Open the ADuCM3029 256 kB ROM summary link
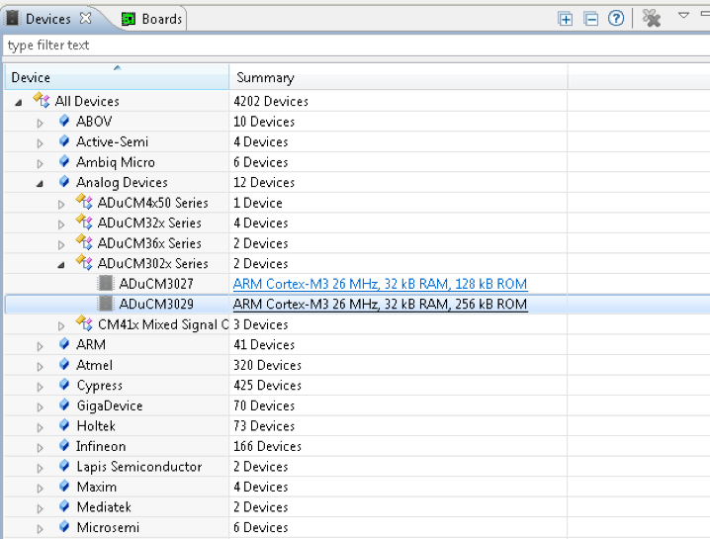Viewport: 710px width, 539px height. point(380,305)
